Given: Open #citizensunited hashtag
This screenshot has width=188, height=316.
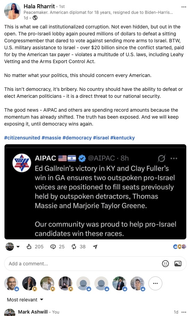Looking at the screenshot, I should pos(22,138).
